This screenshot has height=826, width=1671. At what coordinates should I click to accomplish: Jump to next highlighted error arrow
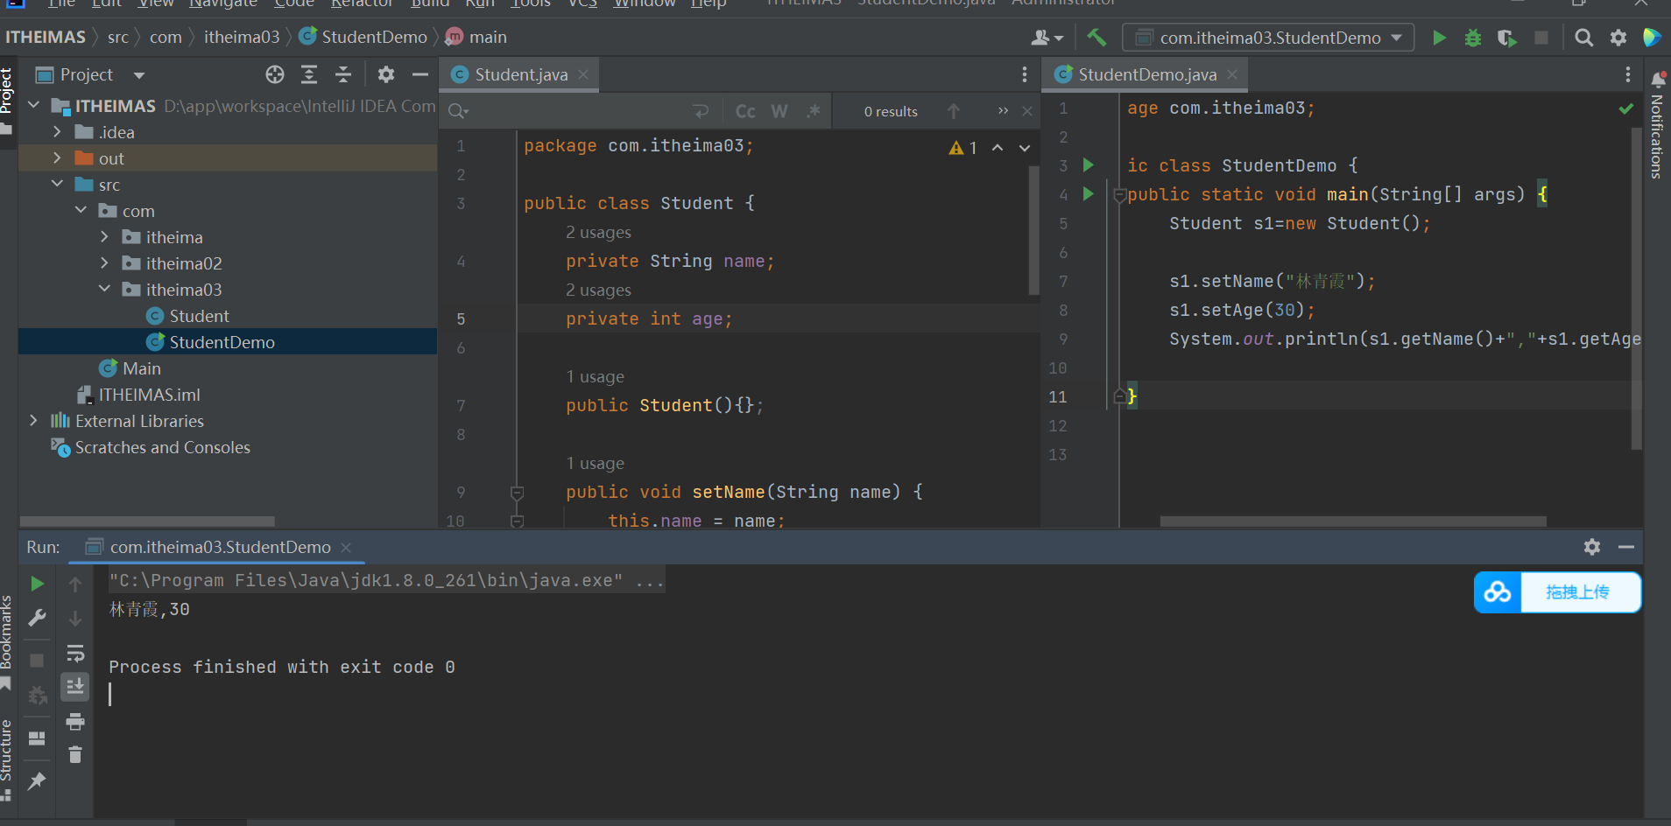coord(1025,148)
